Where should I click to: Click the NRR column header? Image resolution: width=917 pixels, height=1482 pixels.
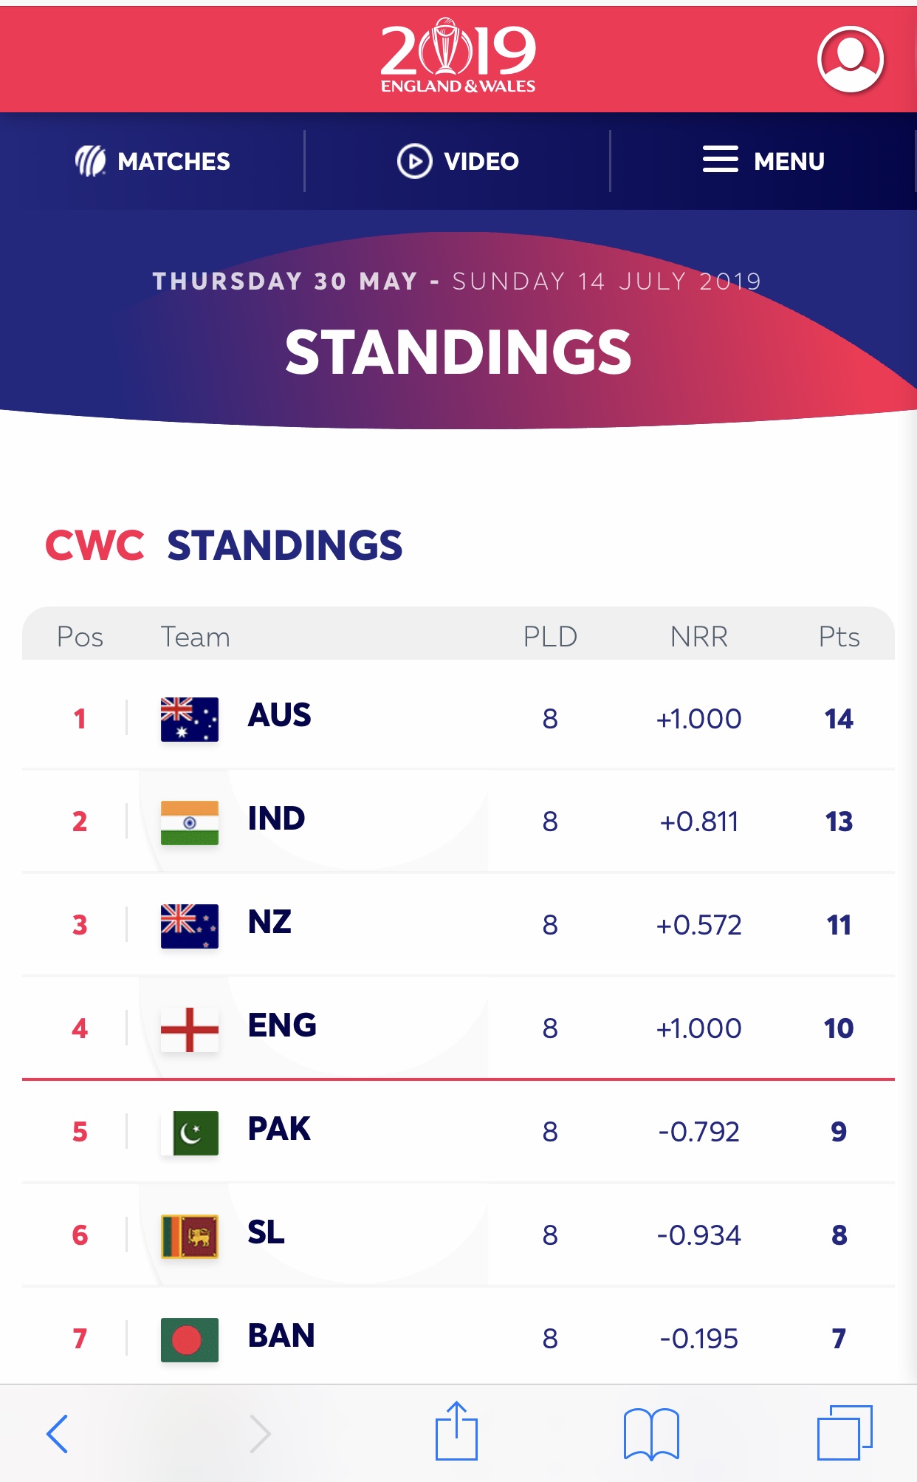[698, 637]
